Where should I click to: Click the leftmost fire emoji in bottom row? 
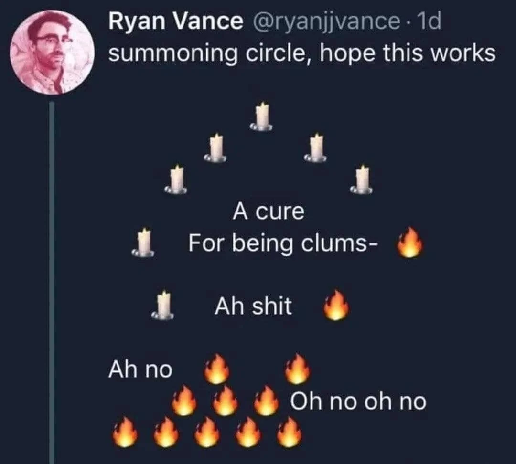click(125, 432)
